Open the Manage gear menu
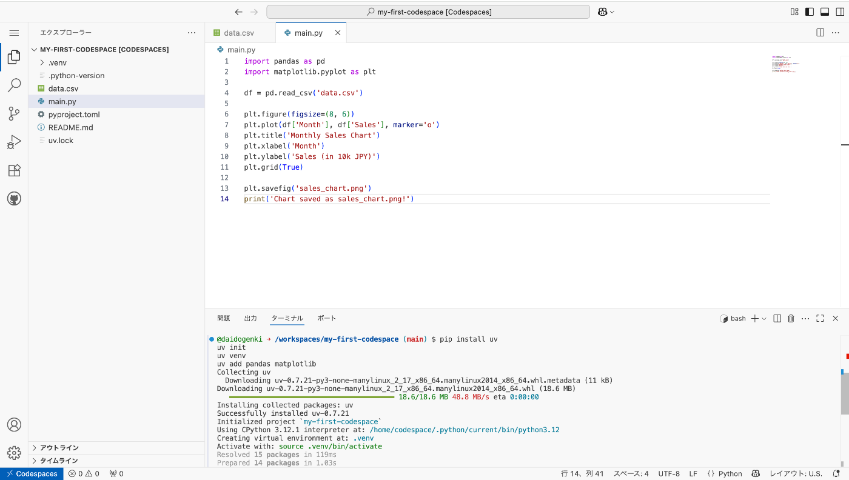Screen dimensions: 849x480 [14, 452]
